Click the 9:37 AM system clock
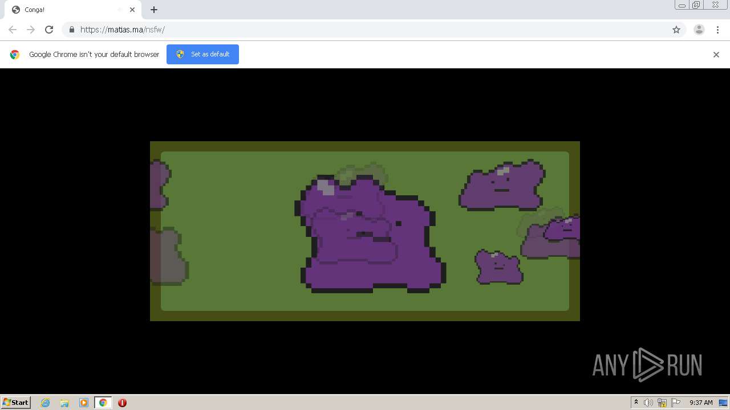 [x=701, y=403]
